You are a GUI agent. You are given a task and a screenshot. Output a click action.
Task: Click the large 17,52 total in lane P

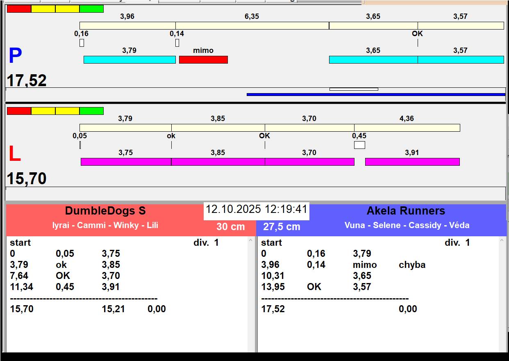(27, 80)
